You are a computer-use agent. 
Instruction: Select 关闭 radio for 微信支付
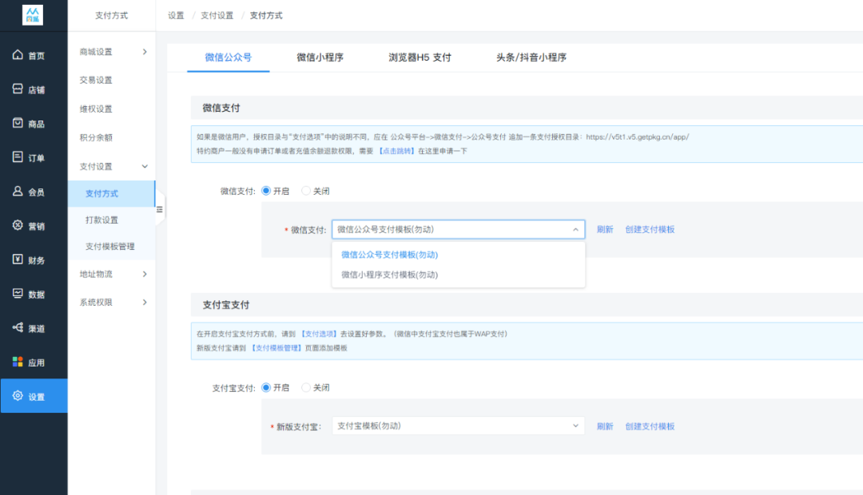click(306, 191)
